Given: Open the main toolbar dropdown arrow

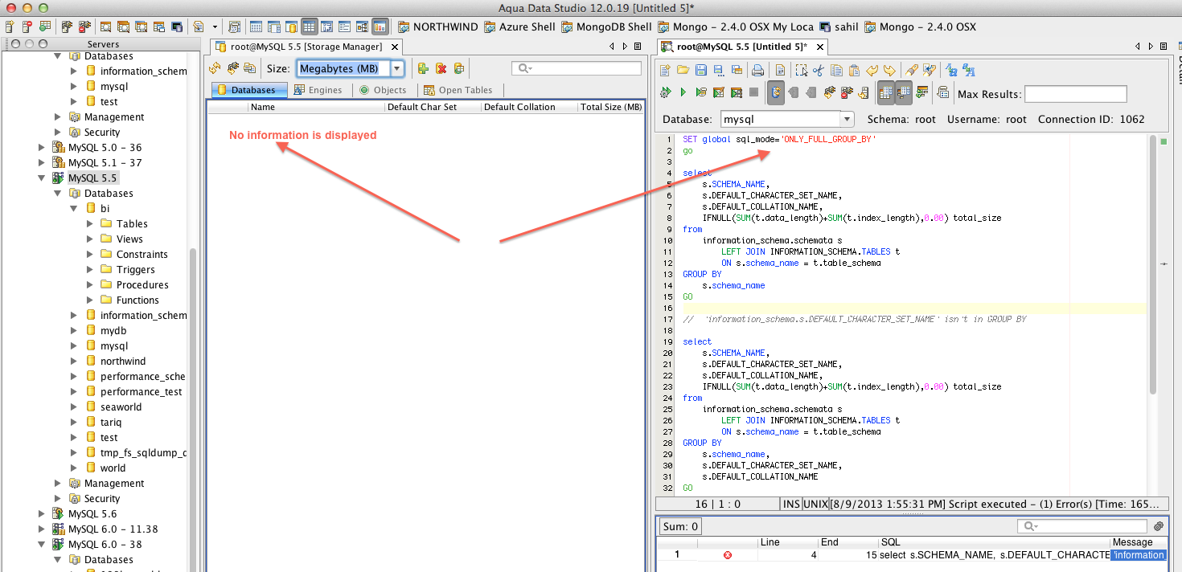Looking at the screenshot, I should (x=214, y=27).
